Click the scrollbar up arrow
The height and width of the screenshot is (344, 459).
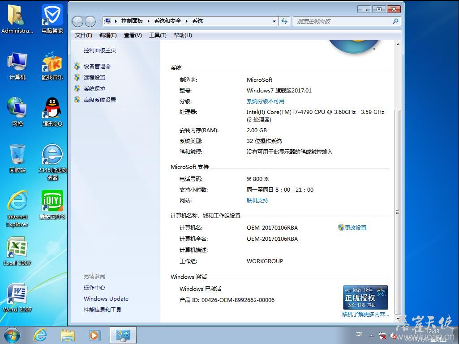398,44
